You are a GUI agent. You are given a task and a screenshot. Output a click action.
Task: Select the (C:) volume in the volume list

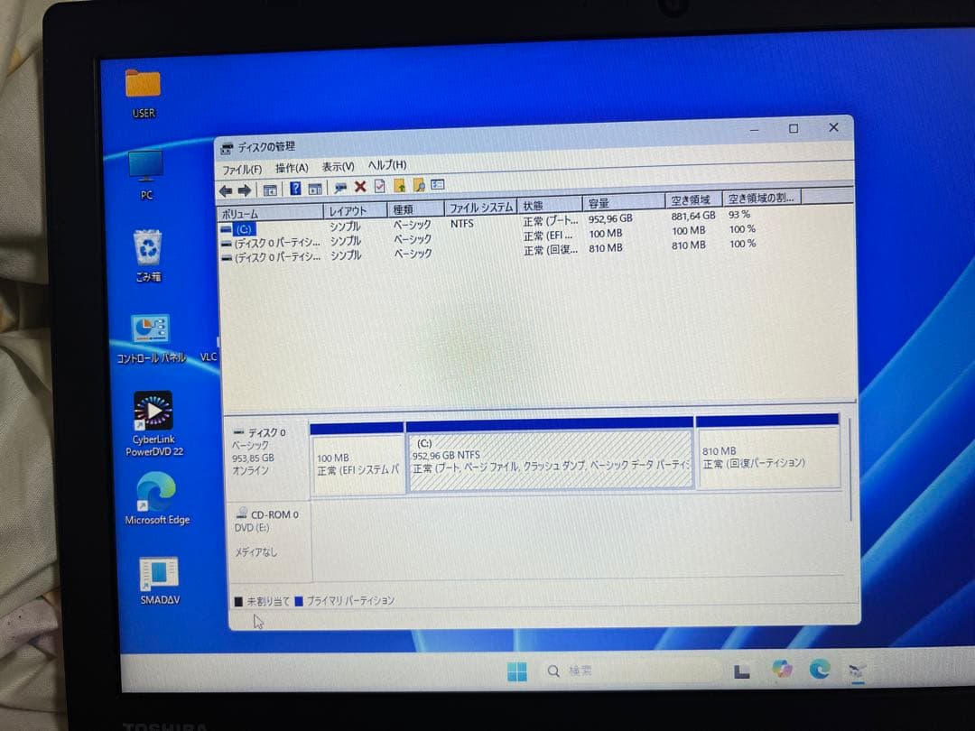pos(244,229)
